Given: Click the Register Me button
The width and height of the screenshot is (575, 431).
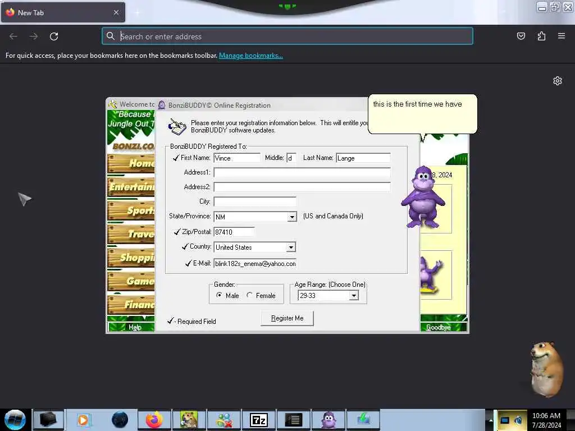Looking at the screenshot, I should pos(287,318).
